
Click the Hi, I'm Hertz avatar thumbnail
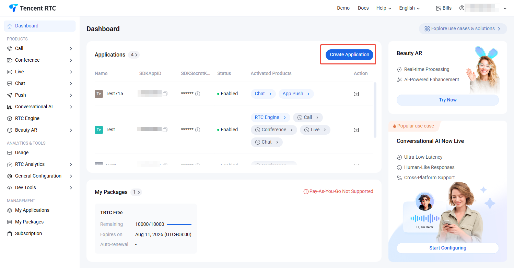click(425, 202)
